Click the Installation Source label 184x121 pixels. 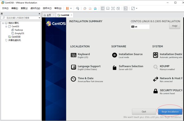click(x=130, y=54)
